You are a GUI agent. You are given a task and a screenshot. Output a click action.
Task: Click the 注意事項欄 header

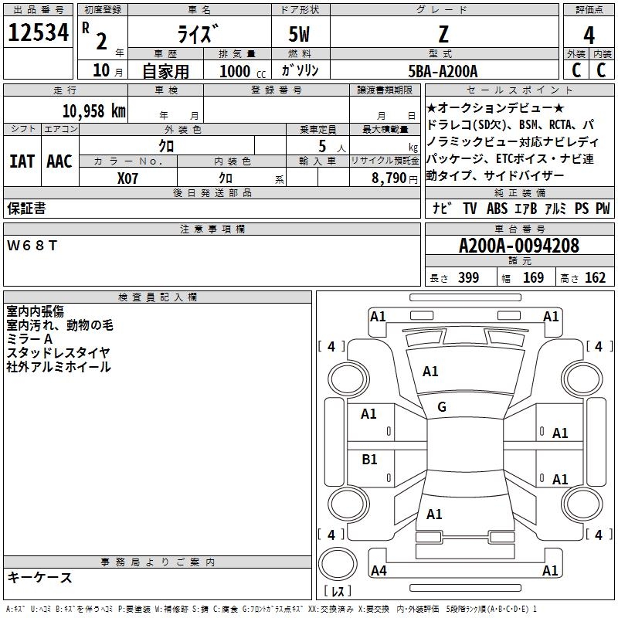[212, 229]
